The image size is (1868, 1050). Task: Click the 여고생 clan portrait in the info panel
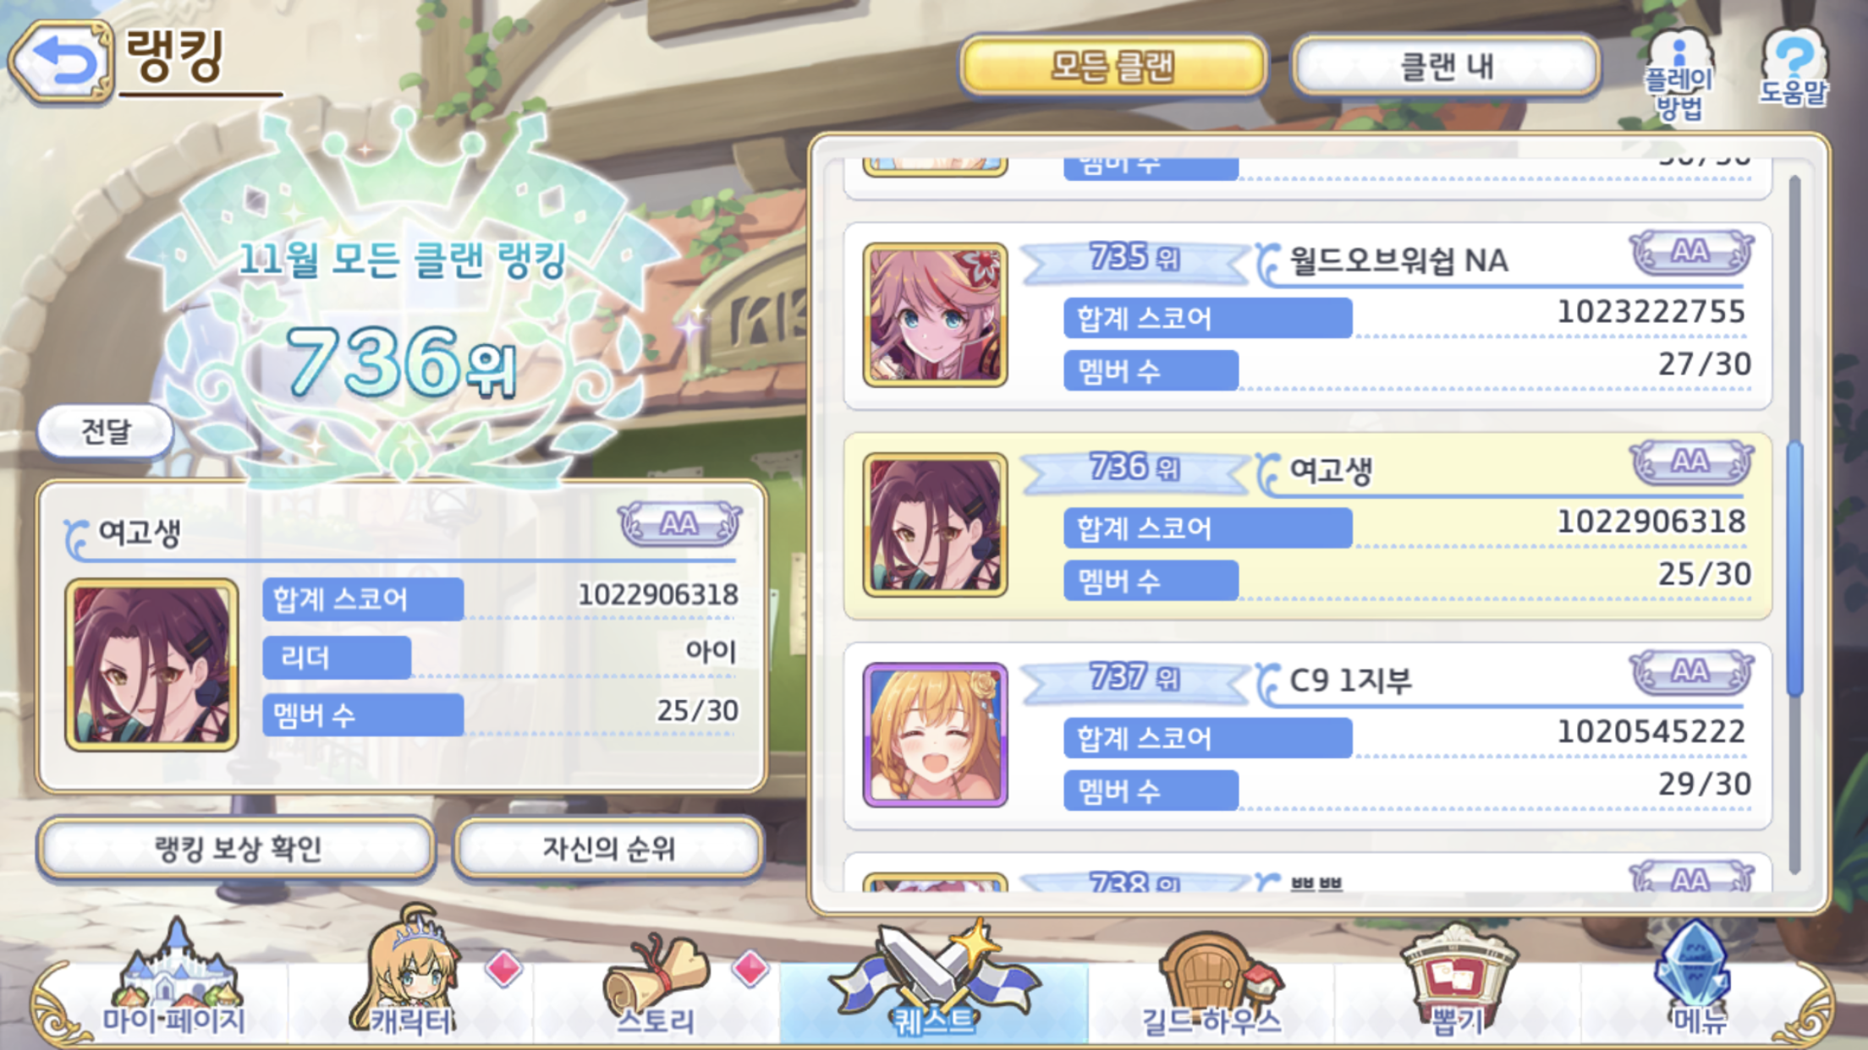[151, 664]
